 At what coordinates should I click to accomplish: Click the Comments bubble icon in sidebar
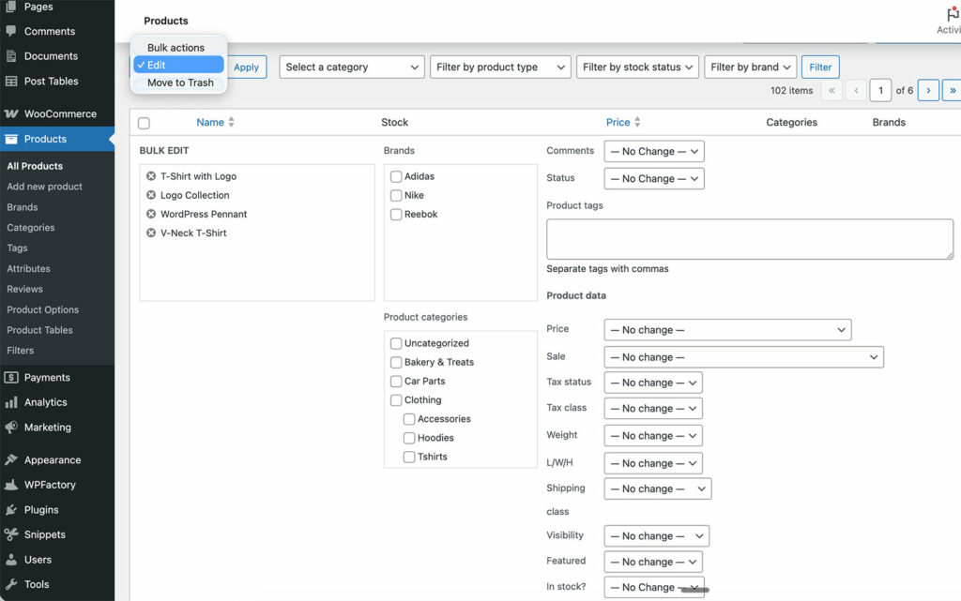10,31
